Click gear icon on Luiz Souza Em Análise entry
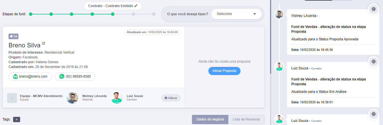Viewport: 383px width, 125px height. [374, 61]
